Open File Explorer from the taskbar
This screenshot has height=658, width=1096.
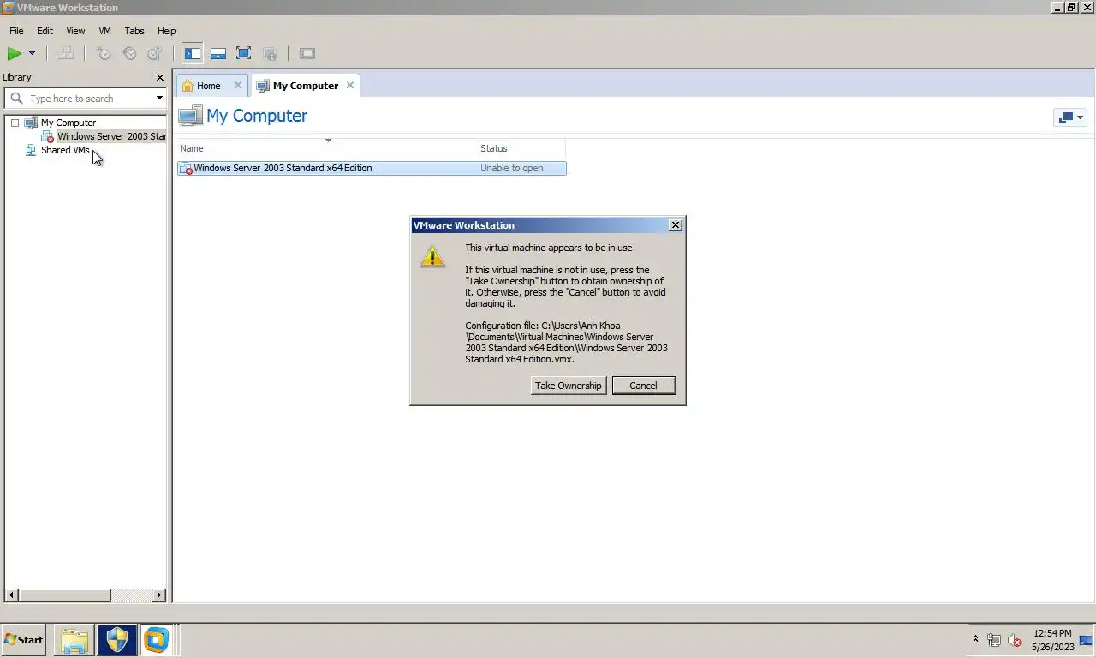coord(74,640)
